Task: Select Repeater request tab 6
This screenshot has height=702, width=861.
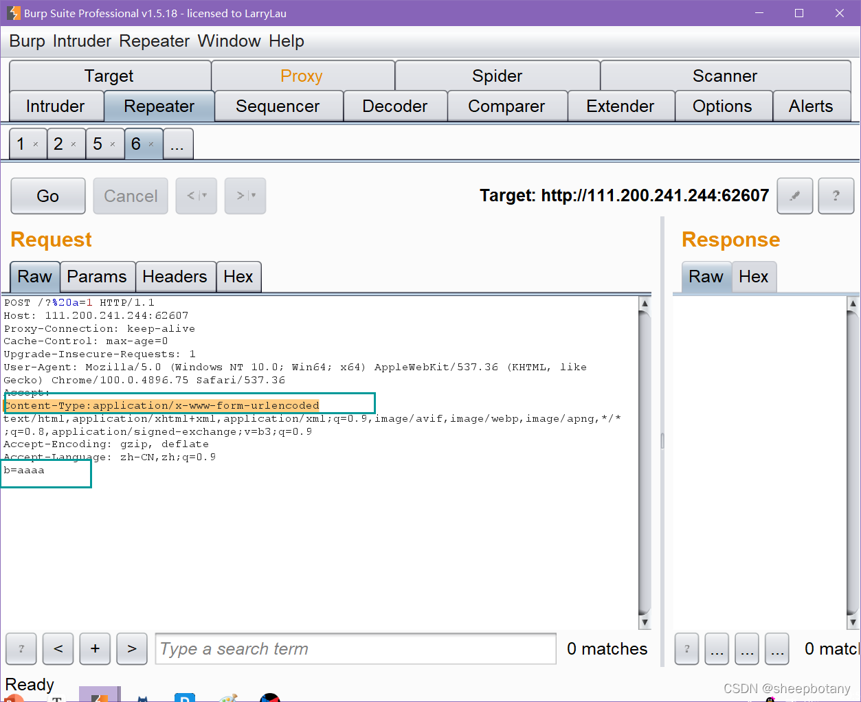Action: coord(136,144)
